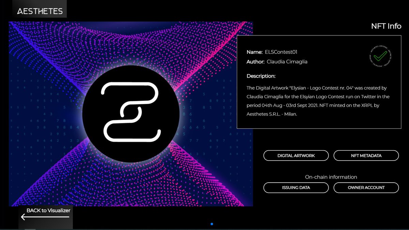This screenshot has width=409, height=230.
Task: Click the Aesthetes logo
Action: coord(40,11)
